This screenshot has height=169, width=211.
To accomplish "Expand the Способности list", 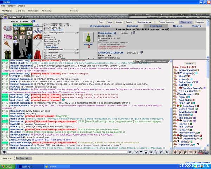I will (51, 47).
